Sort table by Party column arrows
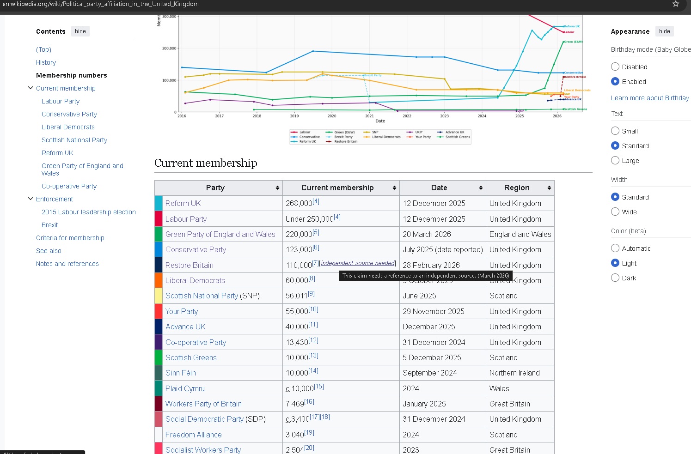Screen dimensions: 691x454 [277, 188]
